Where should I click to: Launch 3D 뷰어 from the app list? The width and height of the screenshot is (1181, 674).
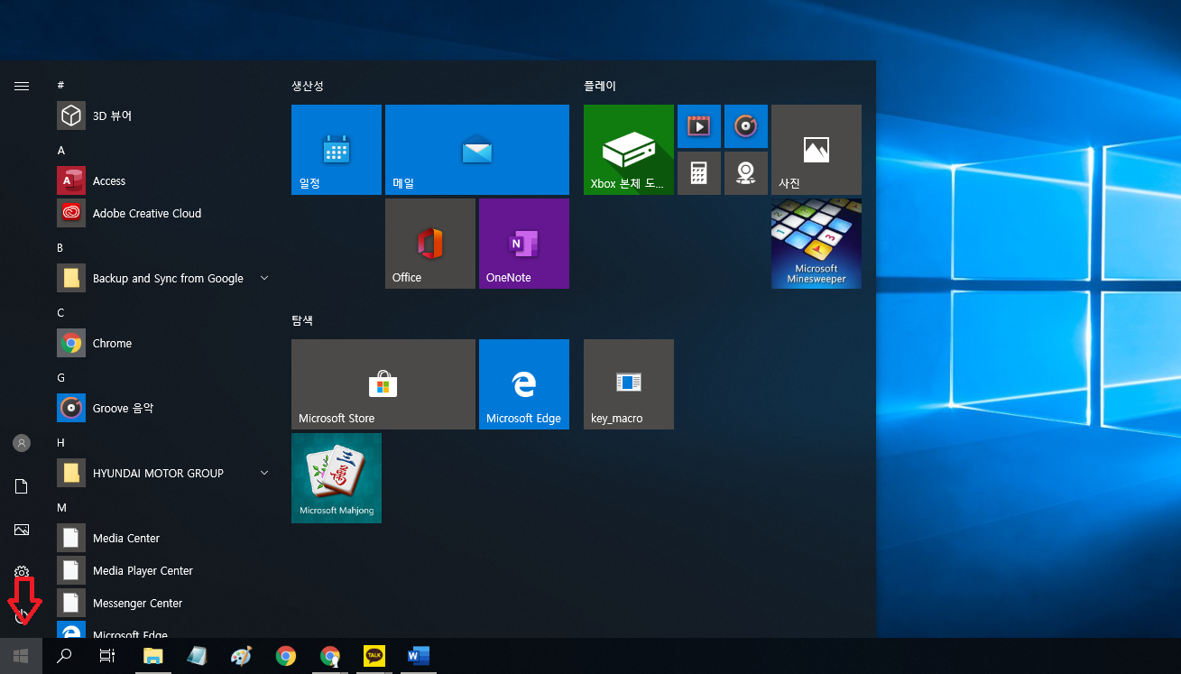(x=162, y=115)
